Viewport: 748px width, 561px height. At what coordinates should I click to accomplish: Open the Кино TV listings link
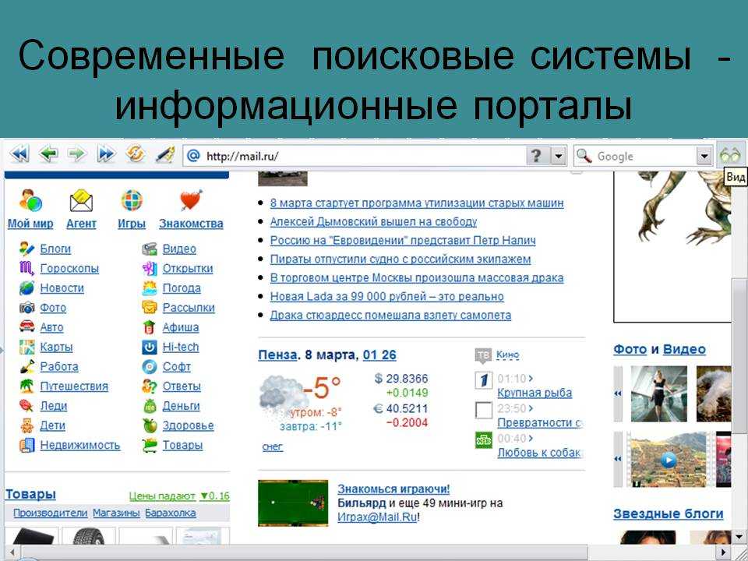pyautogui.click(x=507, y=355)
